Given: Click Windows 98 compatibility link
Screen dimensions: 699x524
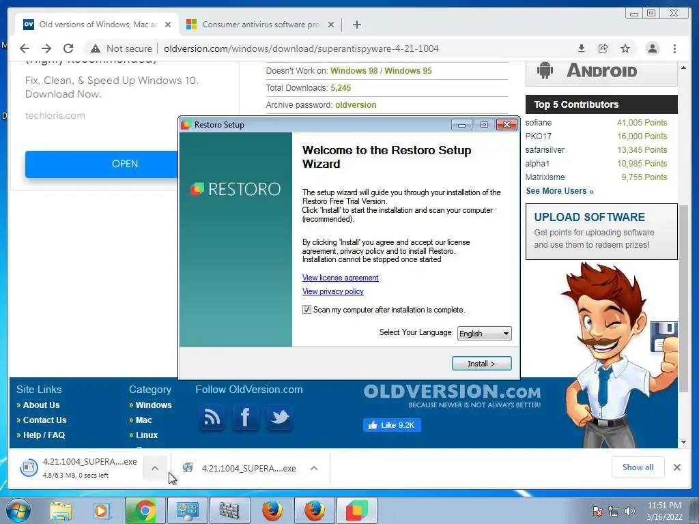Looking at the screenshot, I should point(354,71).
